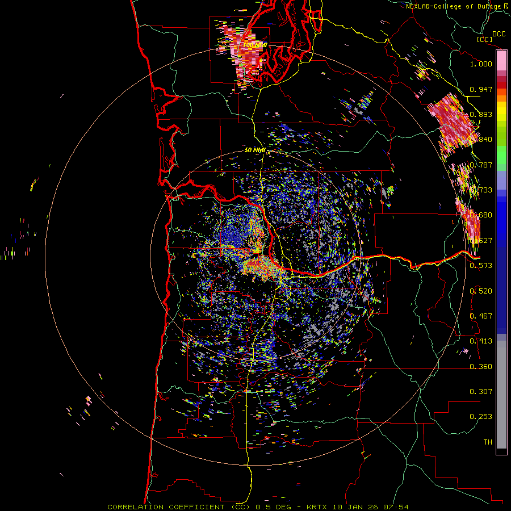Click the 50 NMI range ring label
This screenshot has width=511, height=511.
pyautogui.click(x=255, y=150)
